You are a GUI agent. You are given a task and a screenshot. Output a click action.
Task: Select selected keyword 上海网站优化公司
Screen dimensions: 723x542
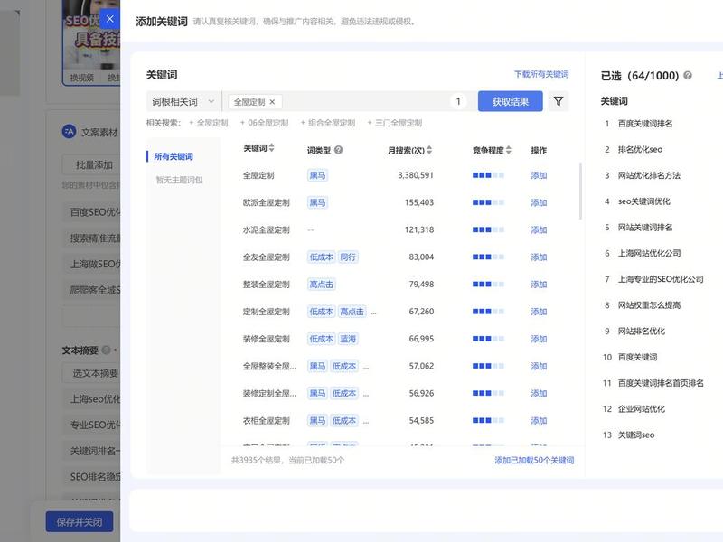(649, 253)
